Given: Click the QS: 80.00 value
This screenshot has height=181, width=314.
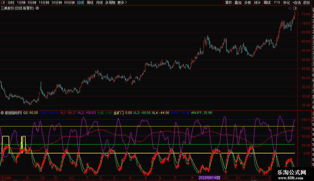Looking at the screenshot, I should click(x=31, y=113).
